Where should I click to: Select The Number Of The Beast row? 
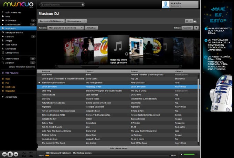(117, 143)
